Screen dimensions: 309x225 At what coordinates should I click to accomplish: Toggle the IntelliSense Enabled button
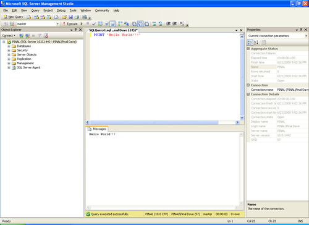(x=112, y=24)
